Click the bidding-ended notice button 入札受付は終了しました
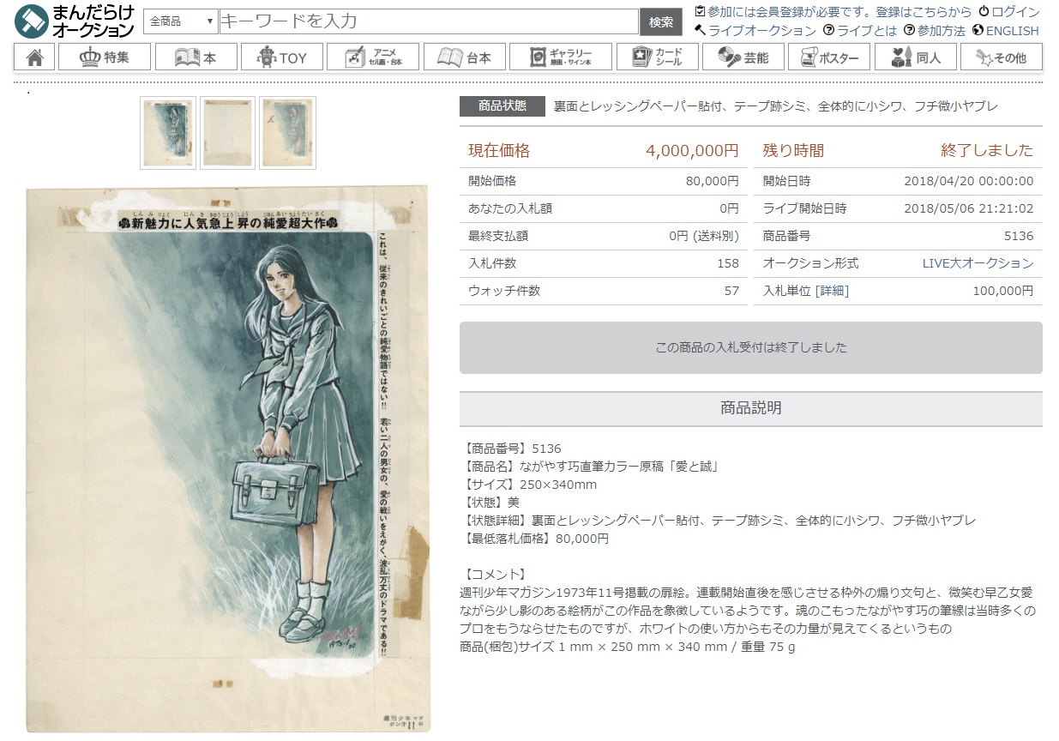This screenshot has height=741, width=1059. 751,347
